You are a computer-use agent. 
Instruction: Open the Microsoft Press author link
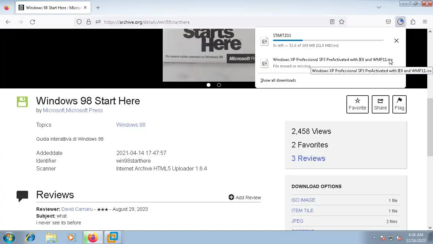(x=84, y=110)
